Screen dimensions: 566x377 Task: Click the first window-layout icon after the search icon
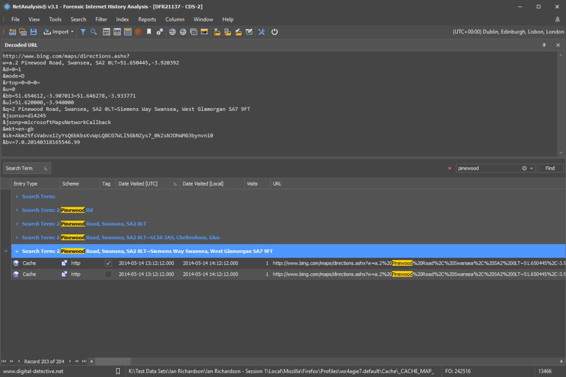click(x=107, y=32)
